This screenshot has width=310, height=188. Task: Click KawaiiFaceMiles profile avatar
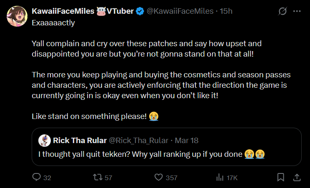(x=16, y=16)
